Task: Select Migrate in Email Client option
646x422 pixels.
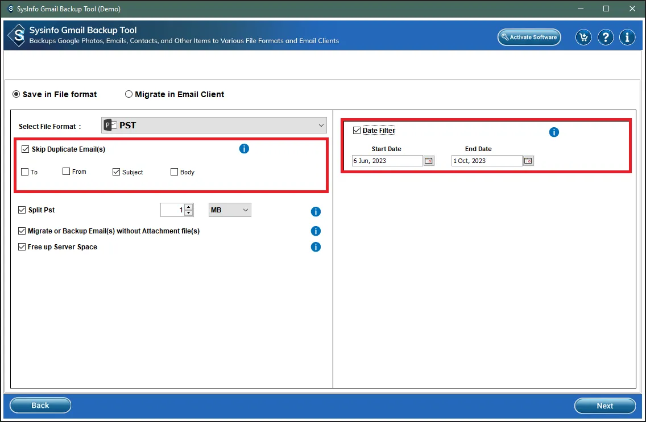Action: point(129,94)
